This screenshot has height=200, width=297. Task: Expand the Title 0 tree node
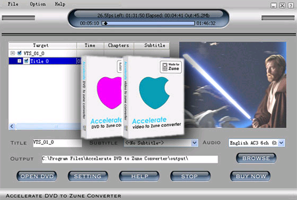[19, 61]
